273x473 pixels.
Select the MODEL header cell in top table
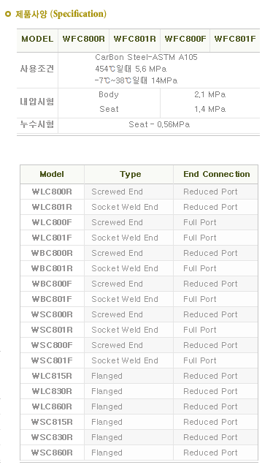pyautogui.click(x=37, y=39)
